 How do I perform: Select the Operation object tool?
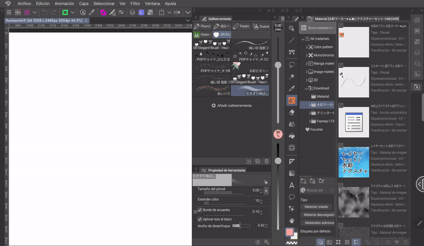291,29
